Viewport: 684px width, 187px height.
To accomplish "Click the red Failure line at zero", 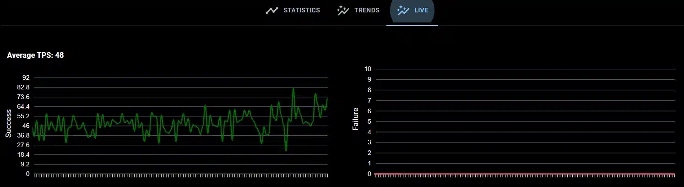I will click(x=525, y=174).
